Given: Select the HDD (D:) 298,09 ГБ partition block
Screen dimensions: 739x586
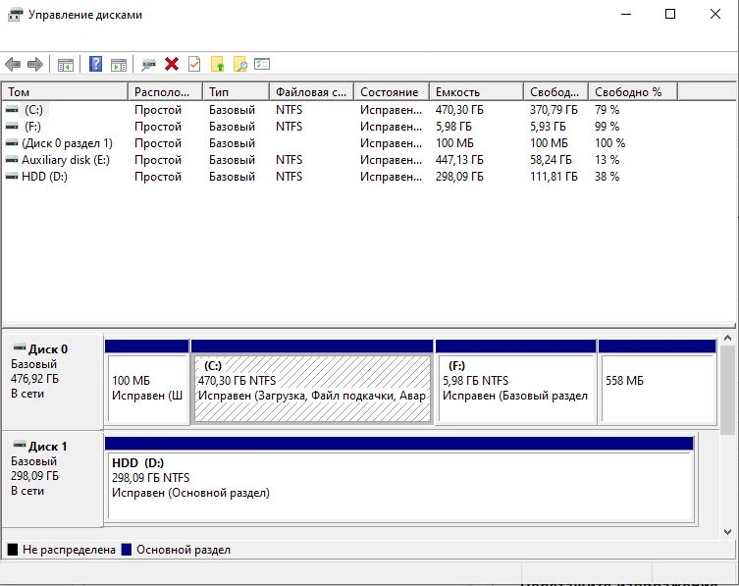Looking at the screenshot, I should pos(399,486).
